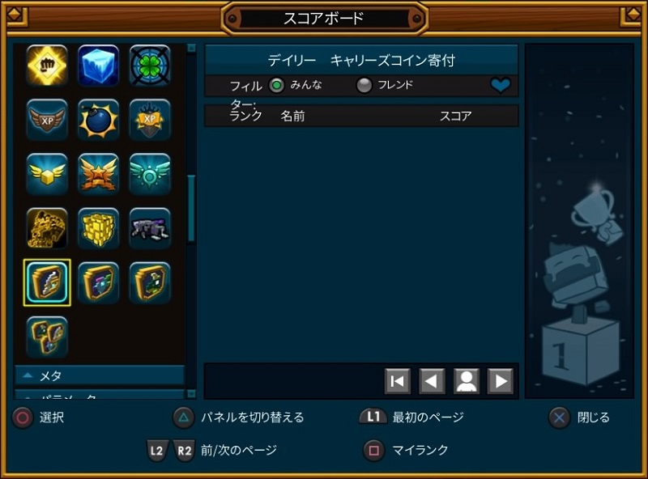The image size is (648, 479).
Task: Select the orange winged star icon
Action: (98, 174)
